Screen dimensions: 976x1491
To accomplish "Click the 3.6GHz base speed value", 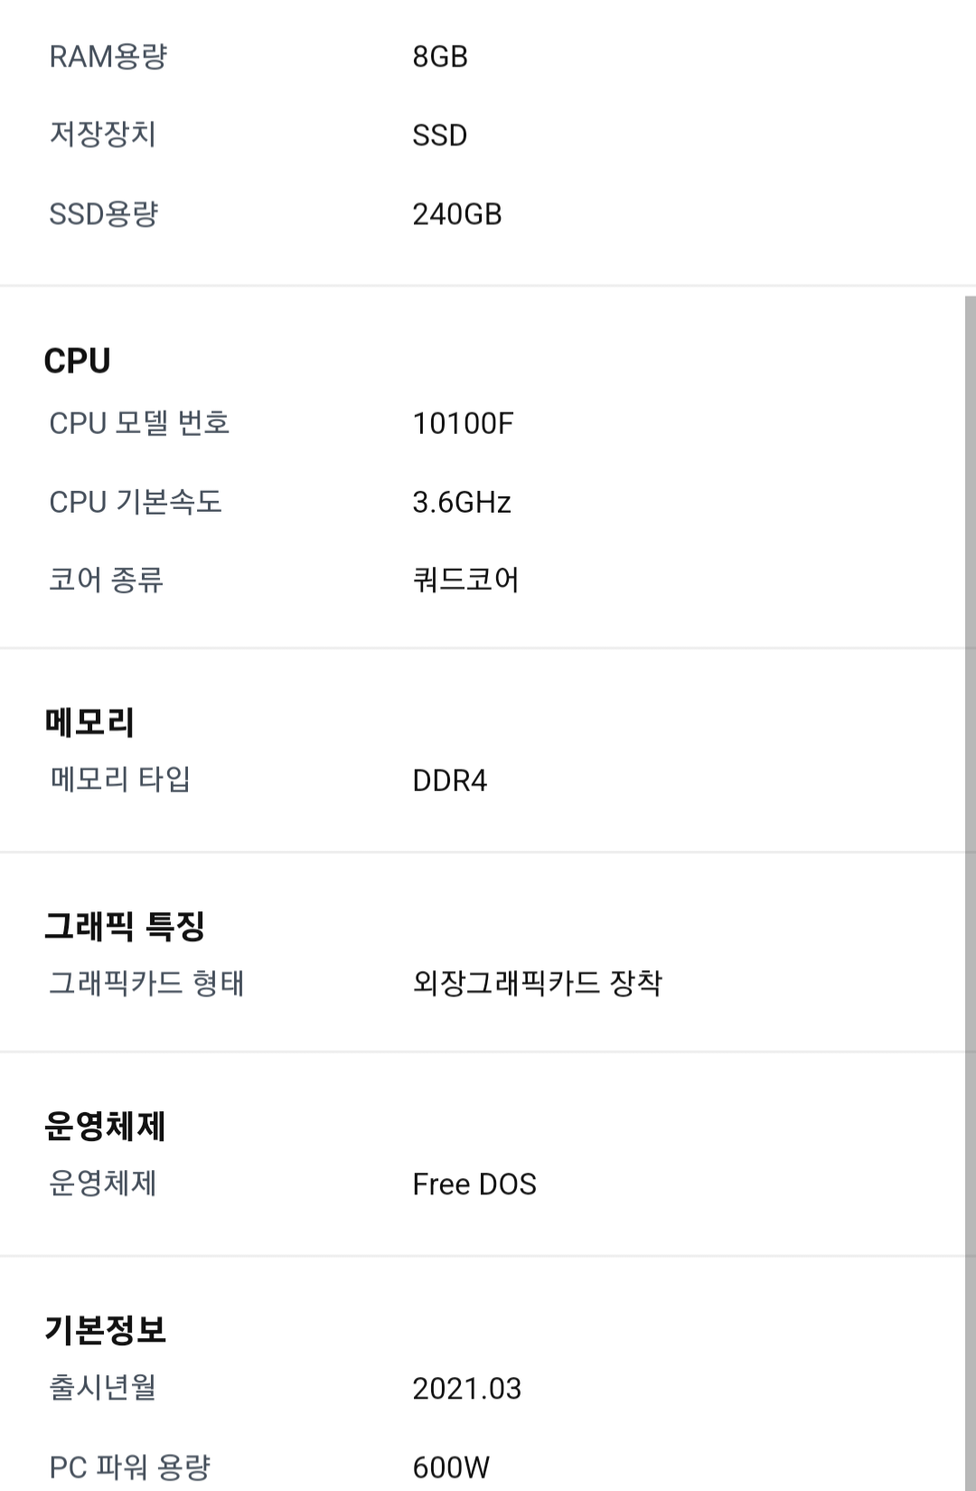I will pos(462,502).
